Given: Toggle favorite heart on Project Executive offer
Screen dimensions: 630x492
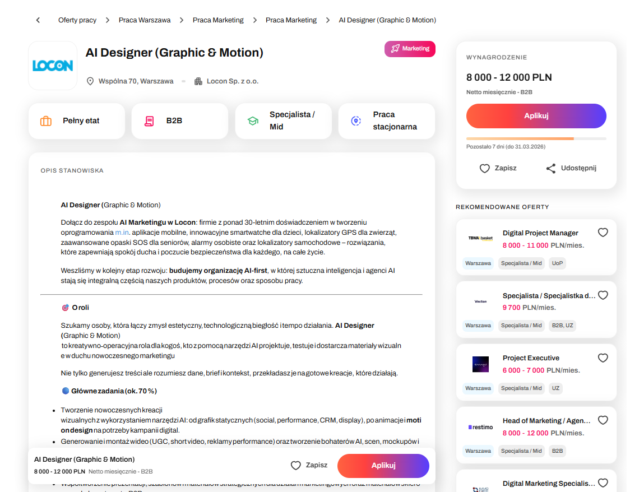Looking at the screenshot, I should pyautogui.click(x=603, y=358).
